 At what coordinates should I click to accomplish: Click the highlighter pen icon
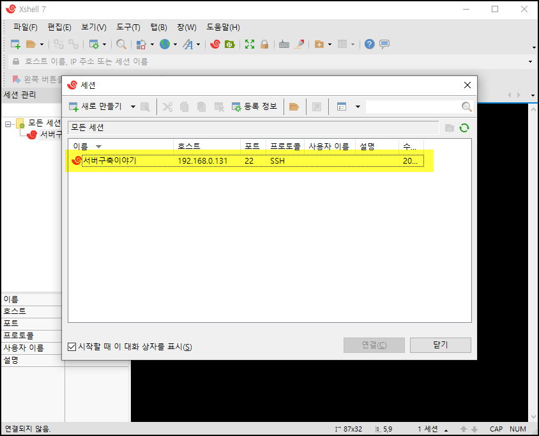click(x=300, y=44)
